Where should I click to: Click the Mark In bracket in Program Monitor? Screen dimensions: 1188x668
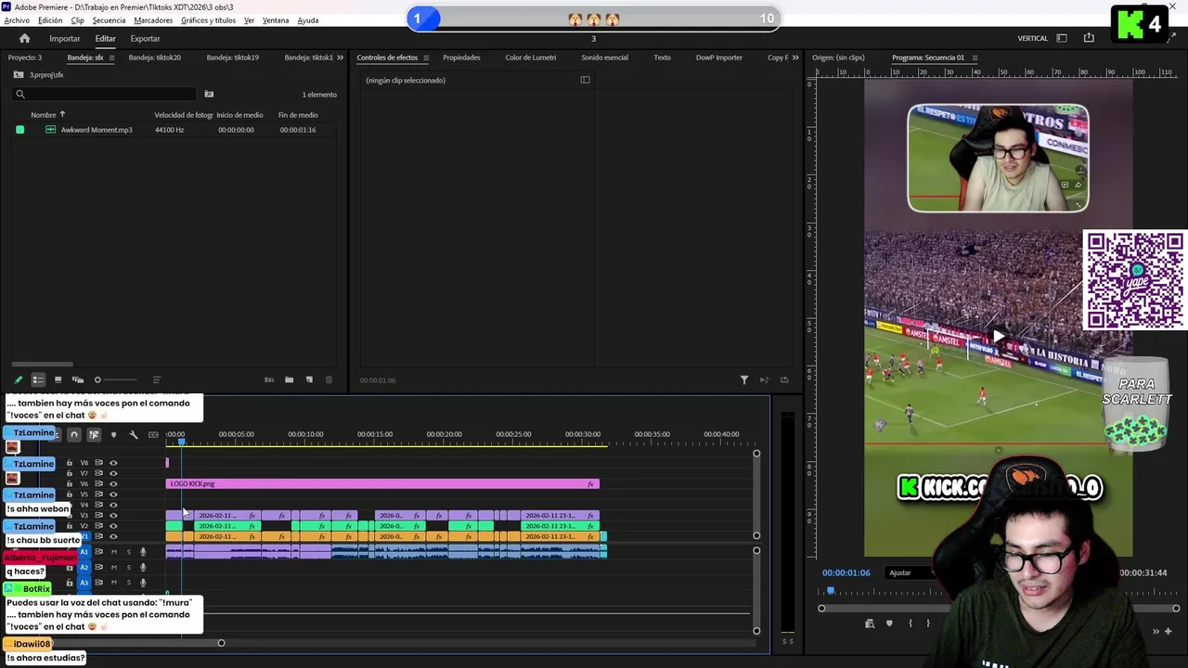click(910, 623)
